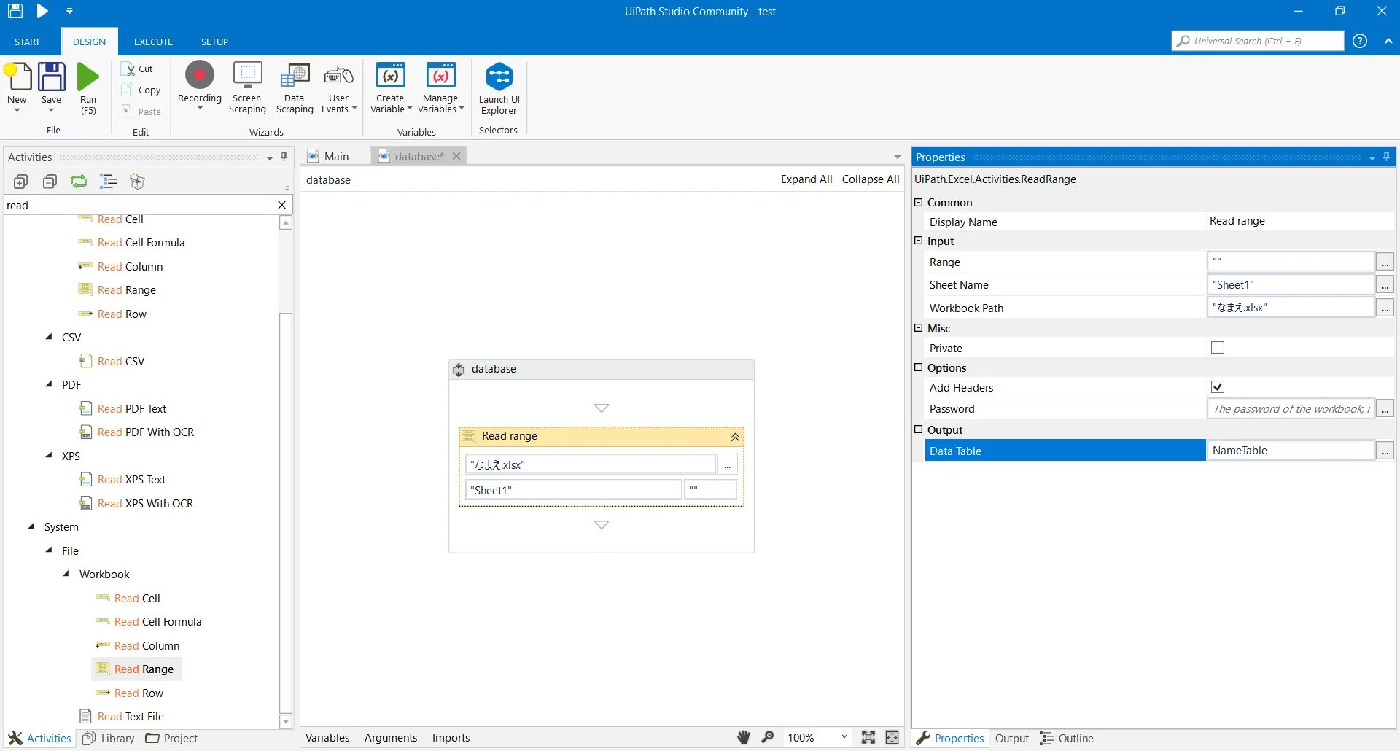Viewport: 1400px width, 751px height.
Task: Uncheck the Add Headers option
Action: point(1216,386)
